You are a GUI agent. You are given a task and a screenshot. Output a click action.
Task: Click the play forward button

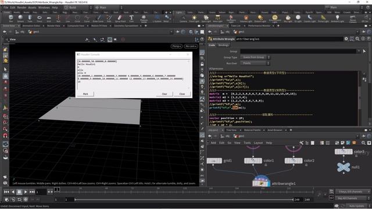click(x=26, y=192)
